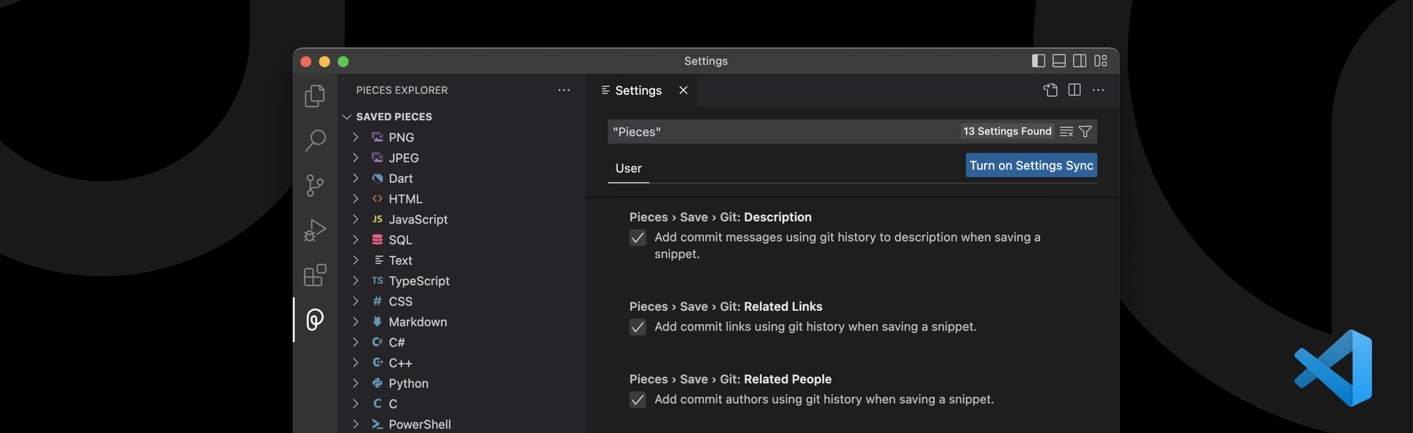Open the Extensions view
This screenshot has height=433, width=1413.
[314, 275]
